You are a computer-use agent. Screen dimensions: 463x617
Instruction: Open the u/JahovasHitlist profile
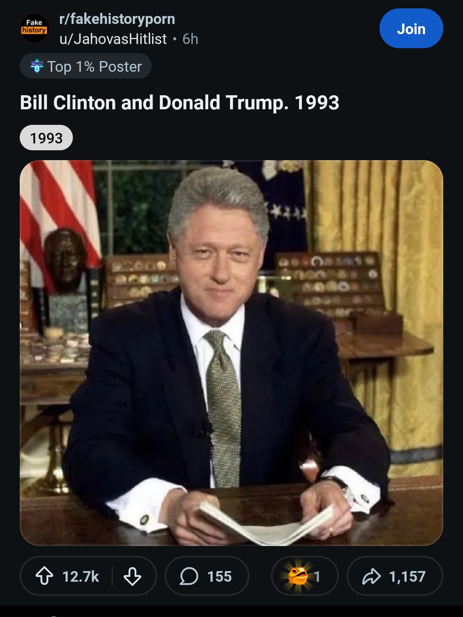113,39
